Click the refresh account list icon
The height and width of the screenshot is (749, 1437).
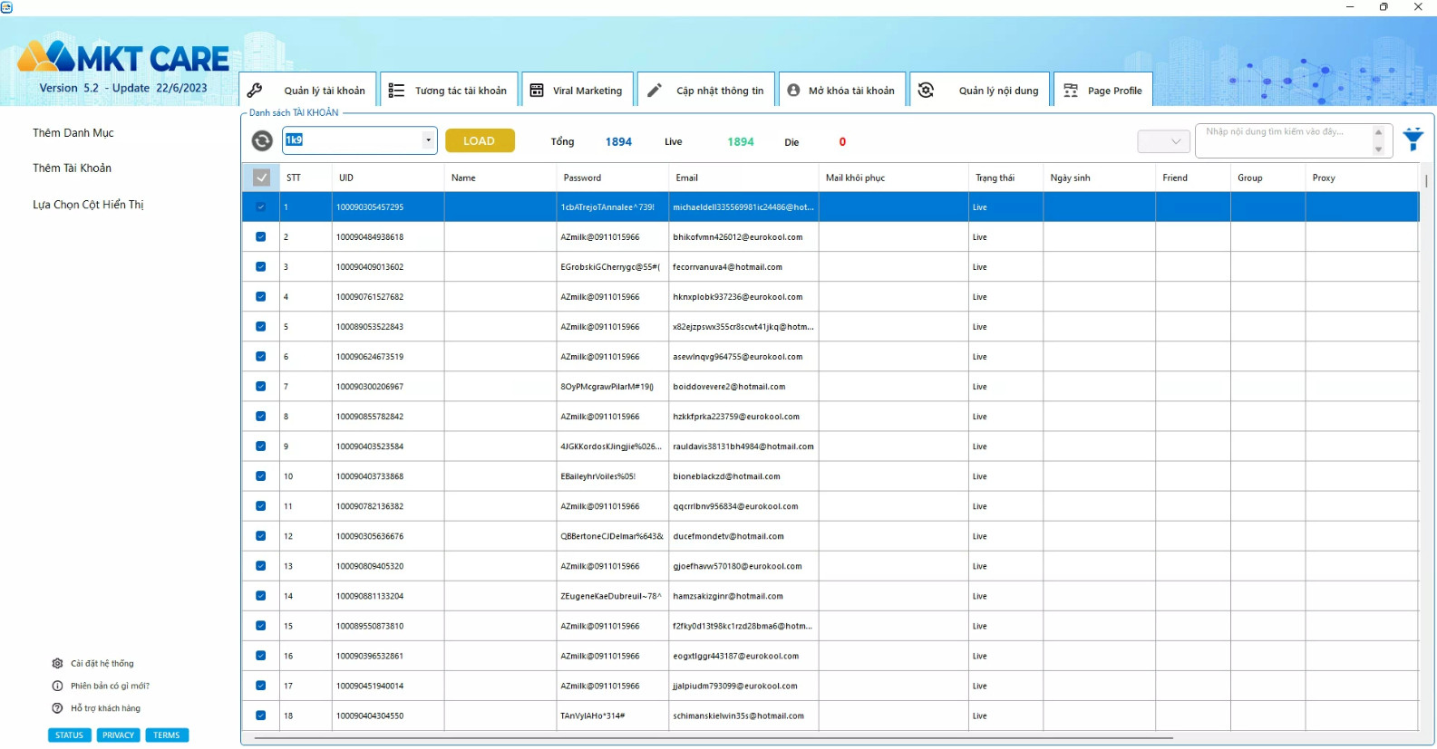point(262,140)
